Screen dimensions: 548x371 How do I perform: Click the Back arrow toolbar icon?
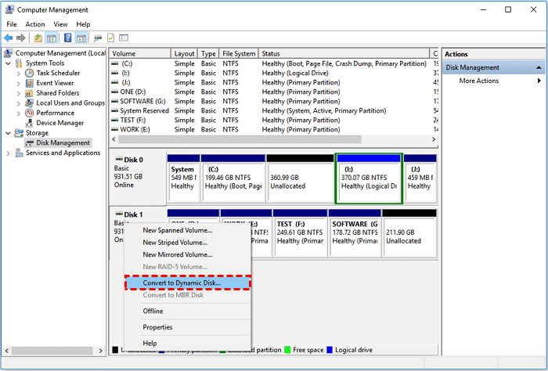tap(9, 38)
